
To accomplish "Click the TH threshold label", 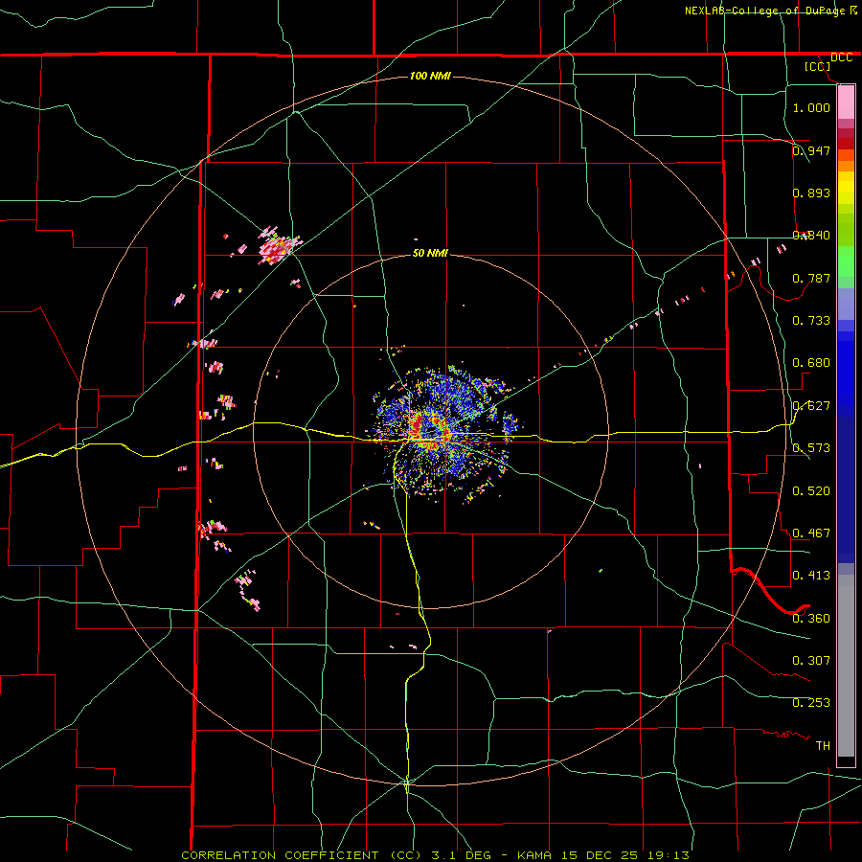I will 823,745.
